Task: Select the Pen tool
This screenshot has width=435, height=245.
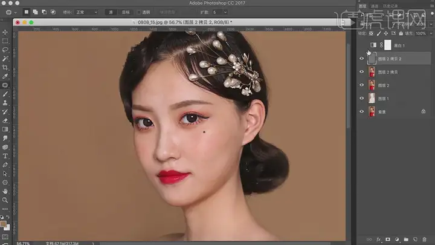Action: [5, 165]
